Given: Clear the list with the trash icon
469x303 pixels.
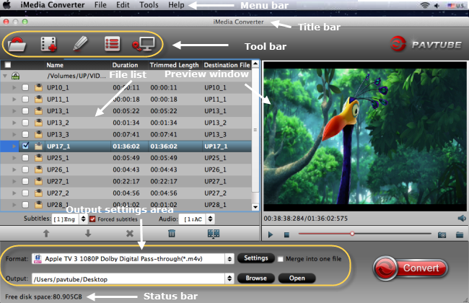Looking at the screenshot, I should tap(172, 233).
